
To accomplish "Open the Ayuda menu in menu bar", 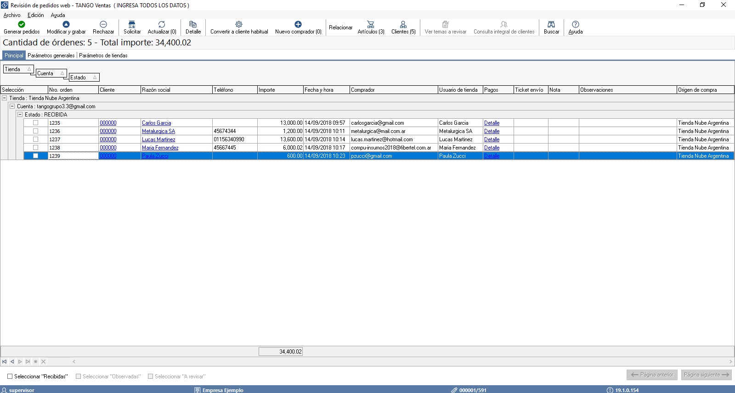I will 58,15.
